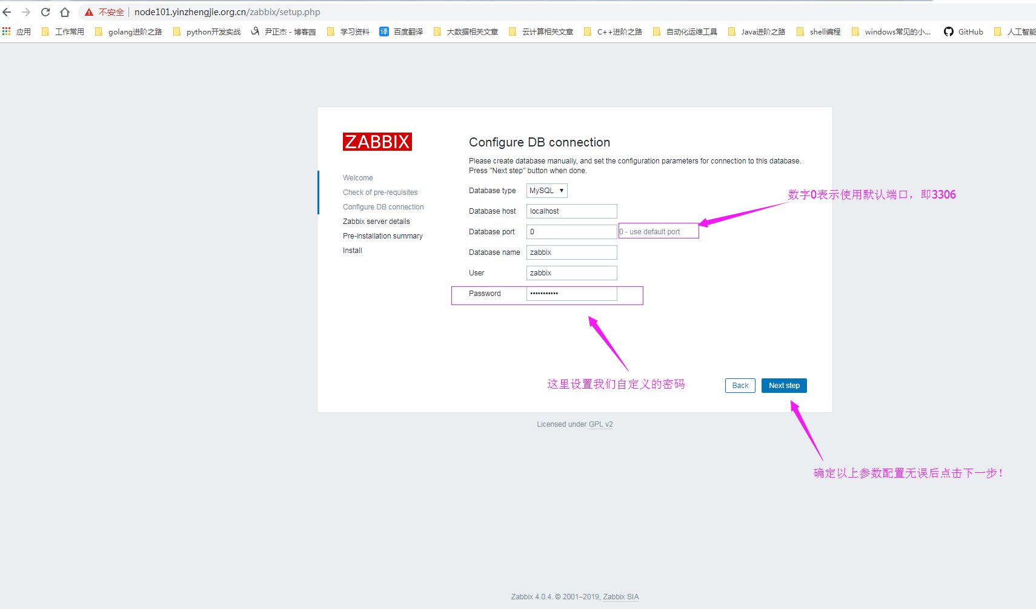Reload the page with refresh icon
This screenshot has width=1036, height=609.
45,12
